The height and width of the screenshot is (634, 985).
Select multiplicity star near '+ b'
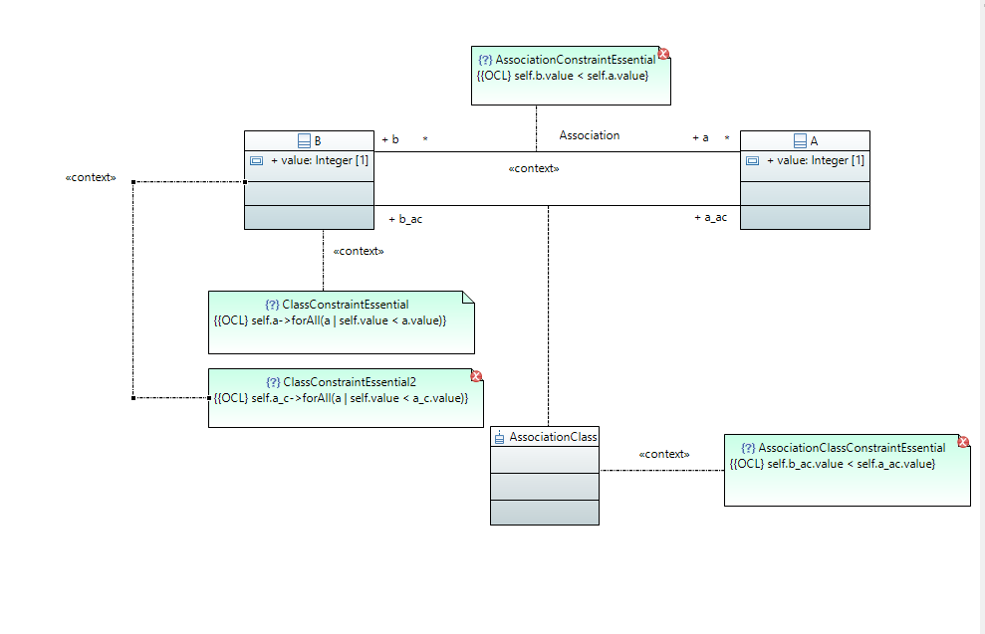click(x=425, y=139)
